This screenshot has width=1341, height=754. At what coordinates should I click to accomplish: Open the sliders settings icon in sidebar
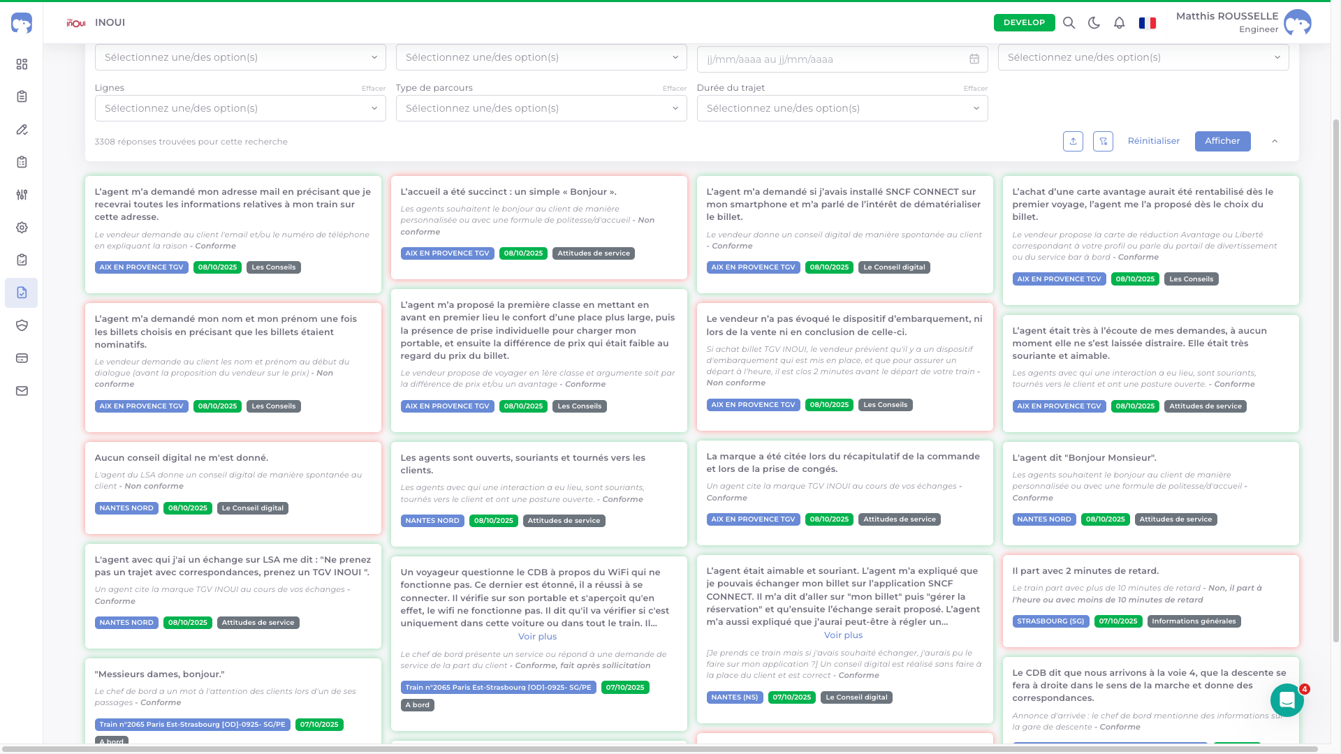coord(22,195)
